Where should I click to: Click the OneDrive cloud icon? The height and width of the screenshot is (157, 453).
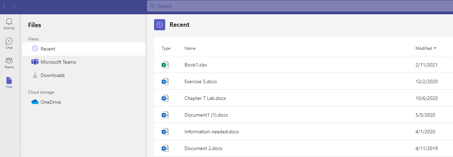[35, 102]
